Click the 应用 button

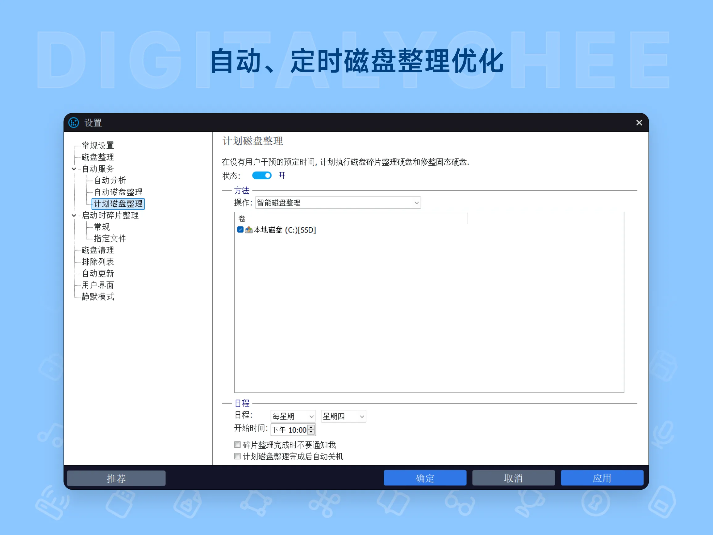pos(602,478)
